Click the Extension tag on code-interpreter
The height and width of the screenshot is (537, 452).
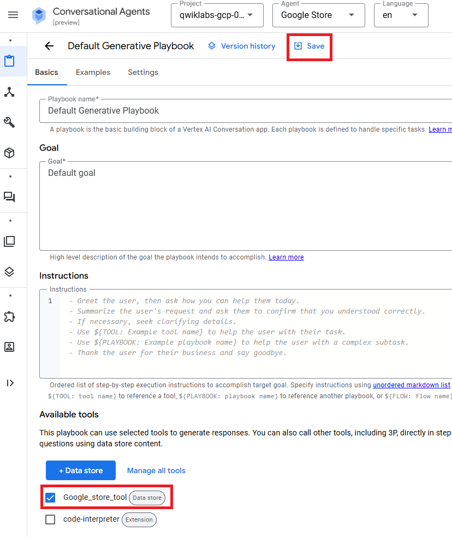pyautogui.click(x=139, y=520)
